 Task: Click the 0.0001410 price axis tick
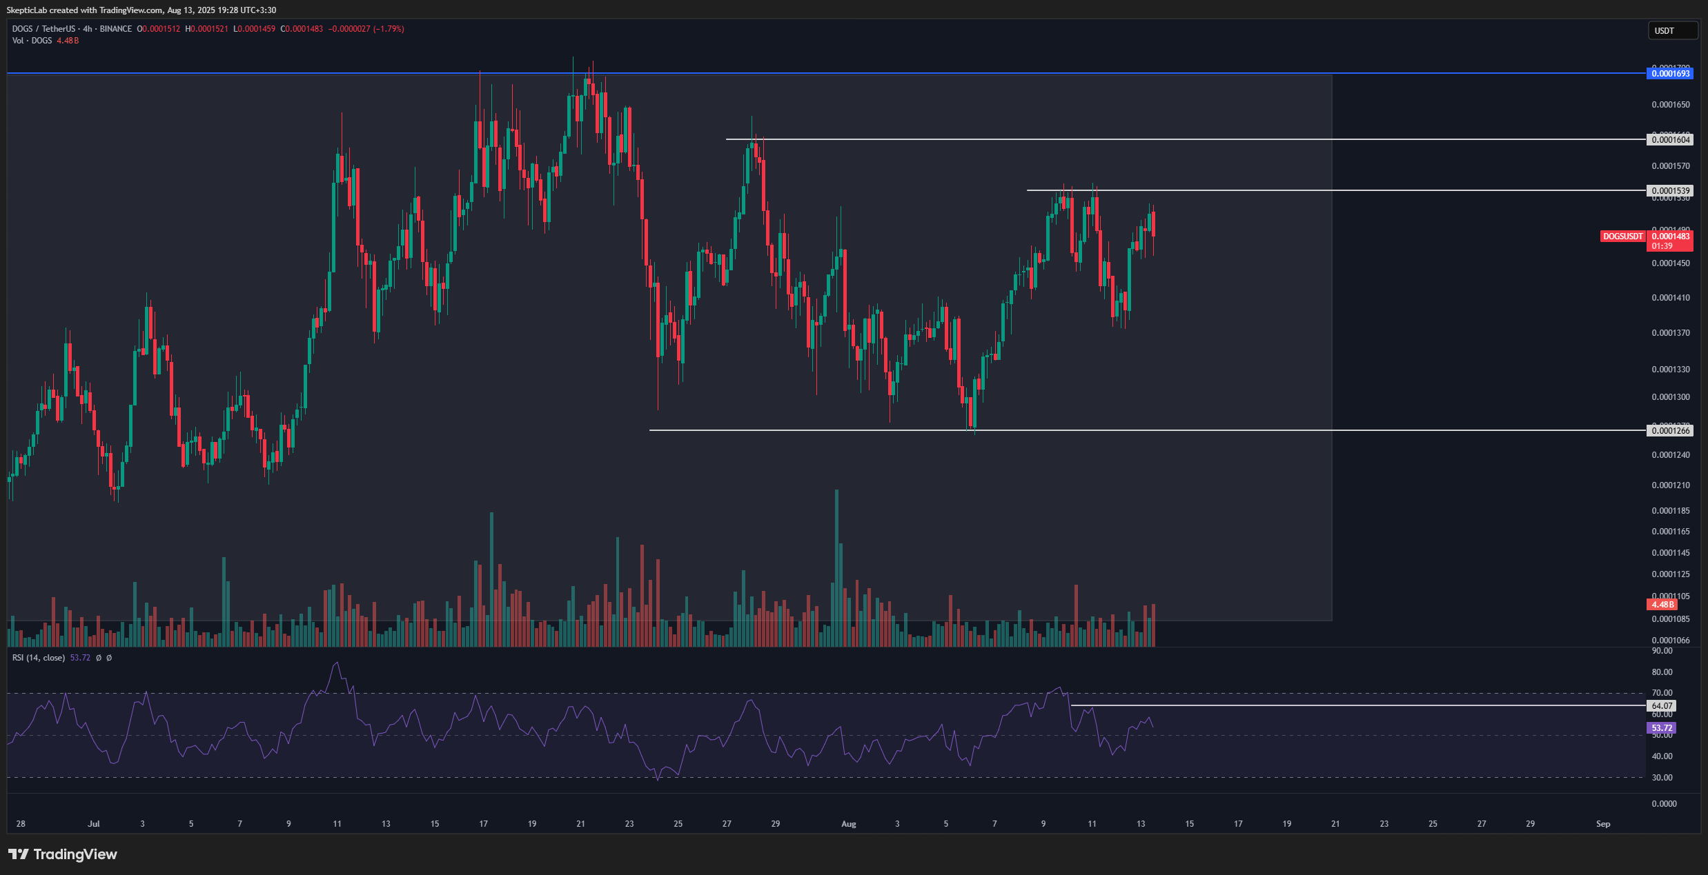click(x=1670, y=298)
